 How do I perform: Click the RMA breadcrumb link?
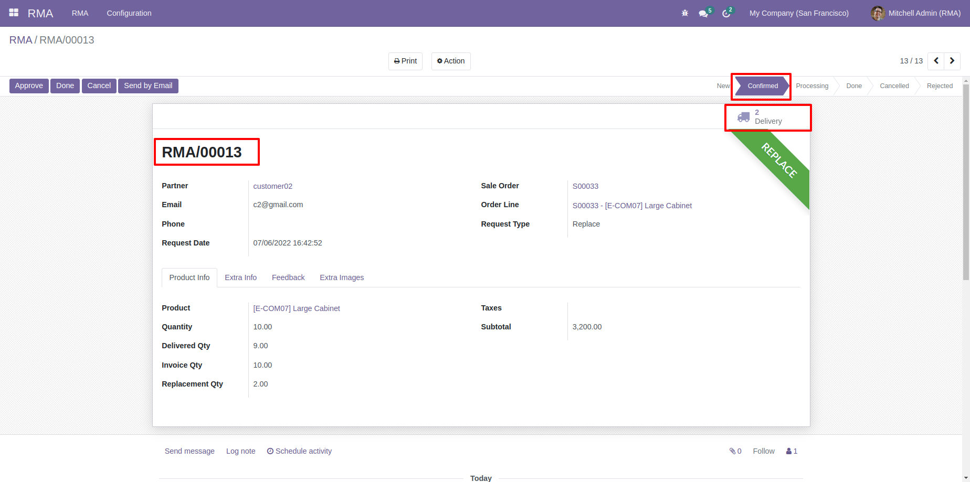[x=21, y=40]
